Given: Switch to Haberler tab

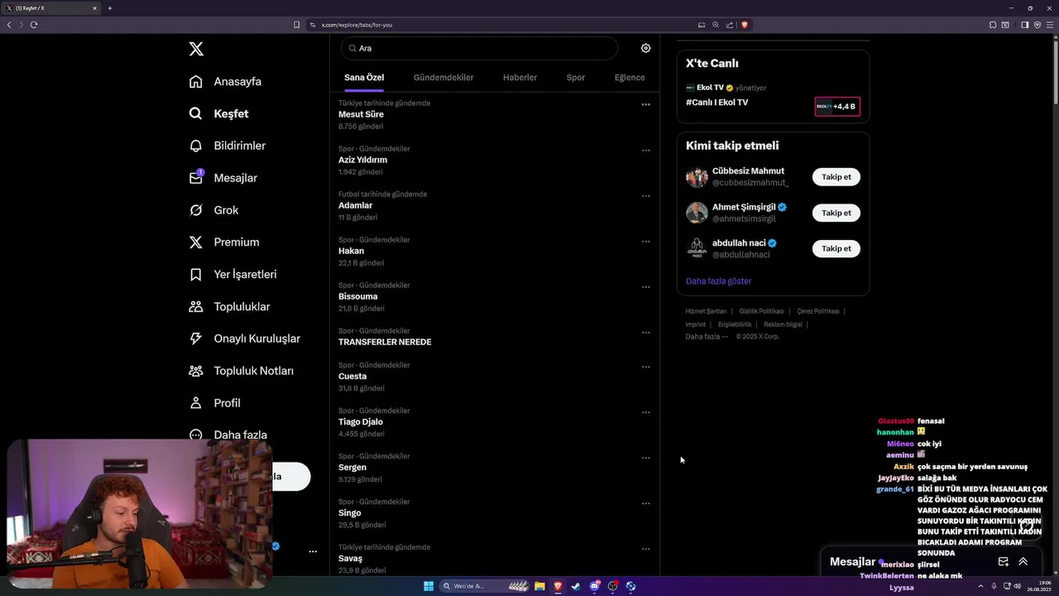Looking at the screenshot, I should (520, 78).
